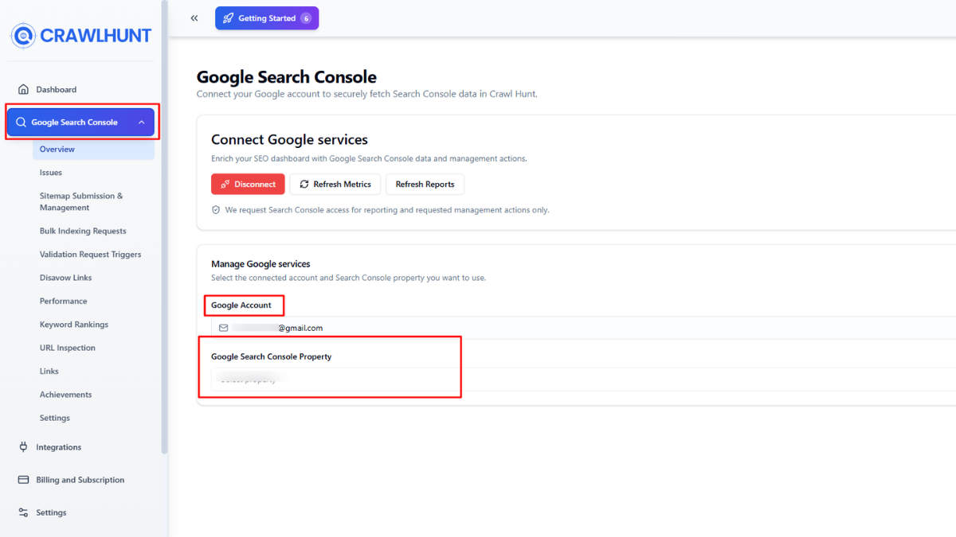This screenshot has height=537, width=956.
Task: Open the Google Account dropdown
Action: click(x=583, y=328)
